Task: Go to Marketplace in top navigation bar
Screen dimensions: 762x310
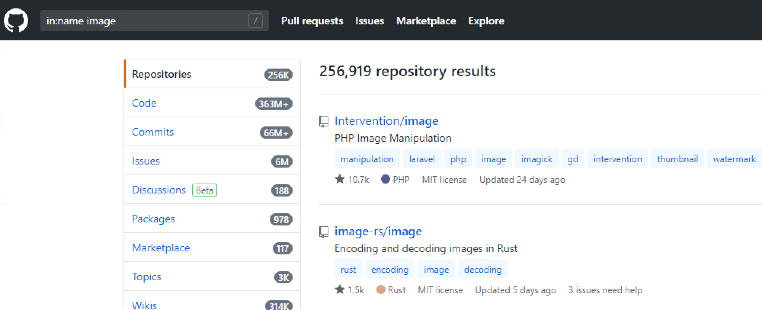Action: point(426,21)
